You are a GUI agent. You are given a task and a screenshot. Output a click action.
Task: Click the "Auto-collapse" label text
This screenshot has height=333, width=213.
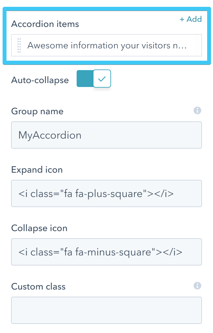coord(40,80)
